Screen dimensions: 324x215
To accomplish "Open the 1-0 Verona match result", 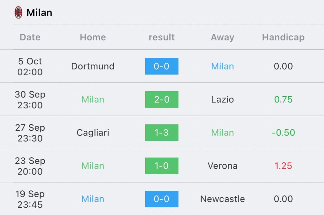I will click(x=162, y=166).
